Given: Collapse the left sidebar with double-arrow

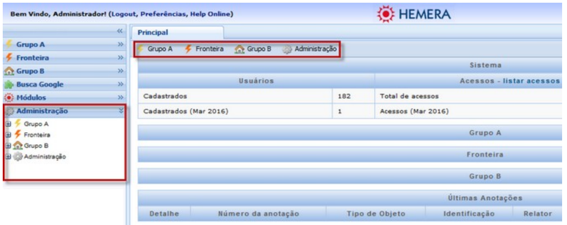Looking at the screenshot, I should pos(121,31).
